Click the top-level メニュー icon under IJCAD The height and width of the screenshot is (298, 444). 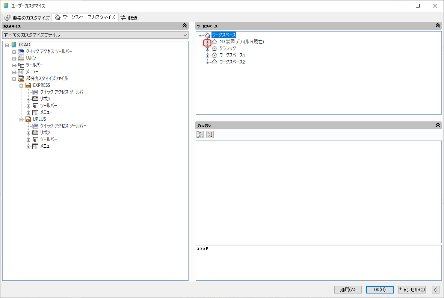coord(21,72)
